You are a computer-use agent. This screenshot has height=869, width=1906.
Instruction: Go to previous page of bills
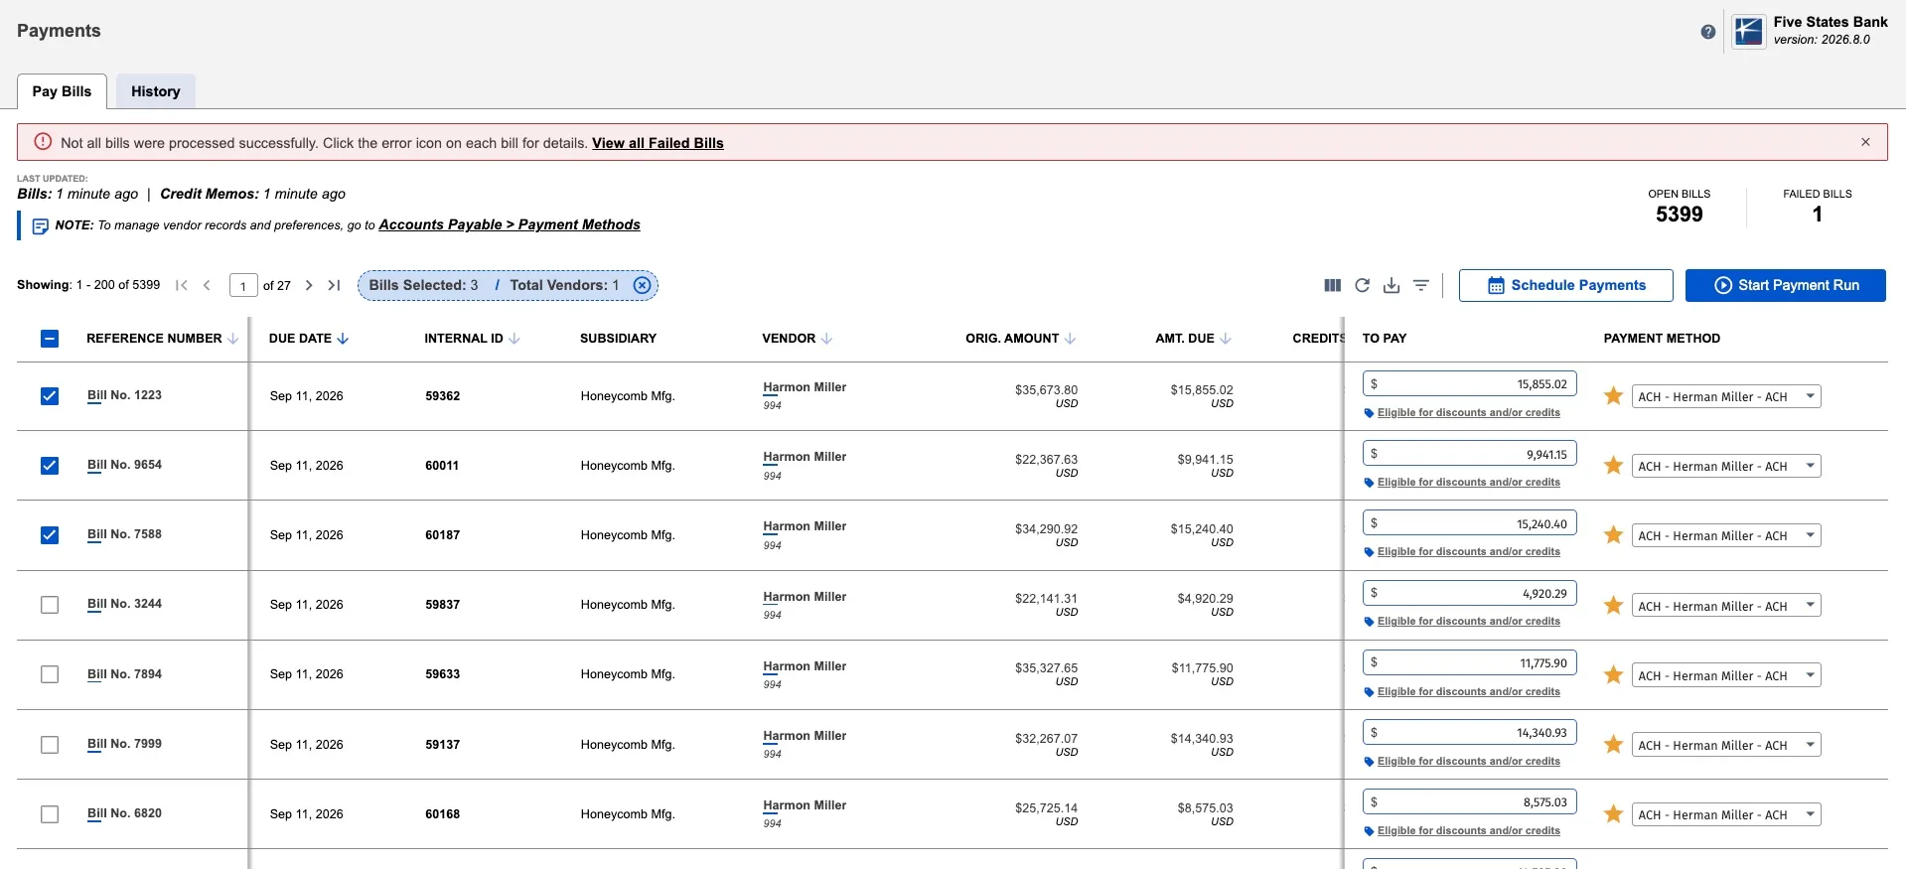coord(207,285)
